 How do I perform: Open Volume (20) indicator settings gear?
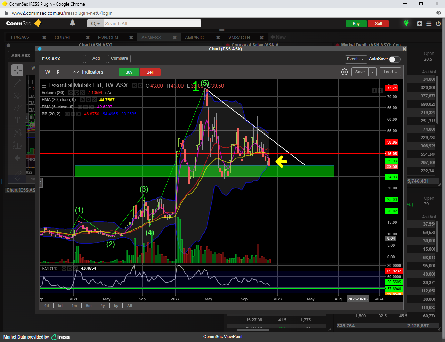point(77,93)
